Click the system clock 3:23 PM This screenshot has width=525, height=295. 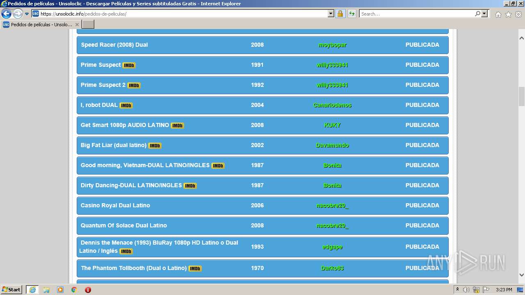(504, 290)
